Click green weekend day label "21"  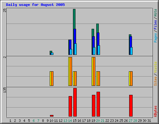(102, 121)
